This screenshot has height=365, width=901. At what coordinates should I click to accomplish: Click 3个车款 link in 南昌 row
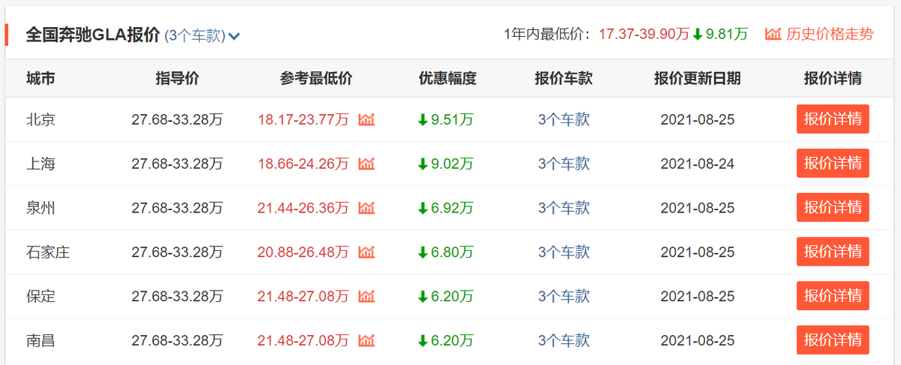[564, 341]
